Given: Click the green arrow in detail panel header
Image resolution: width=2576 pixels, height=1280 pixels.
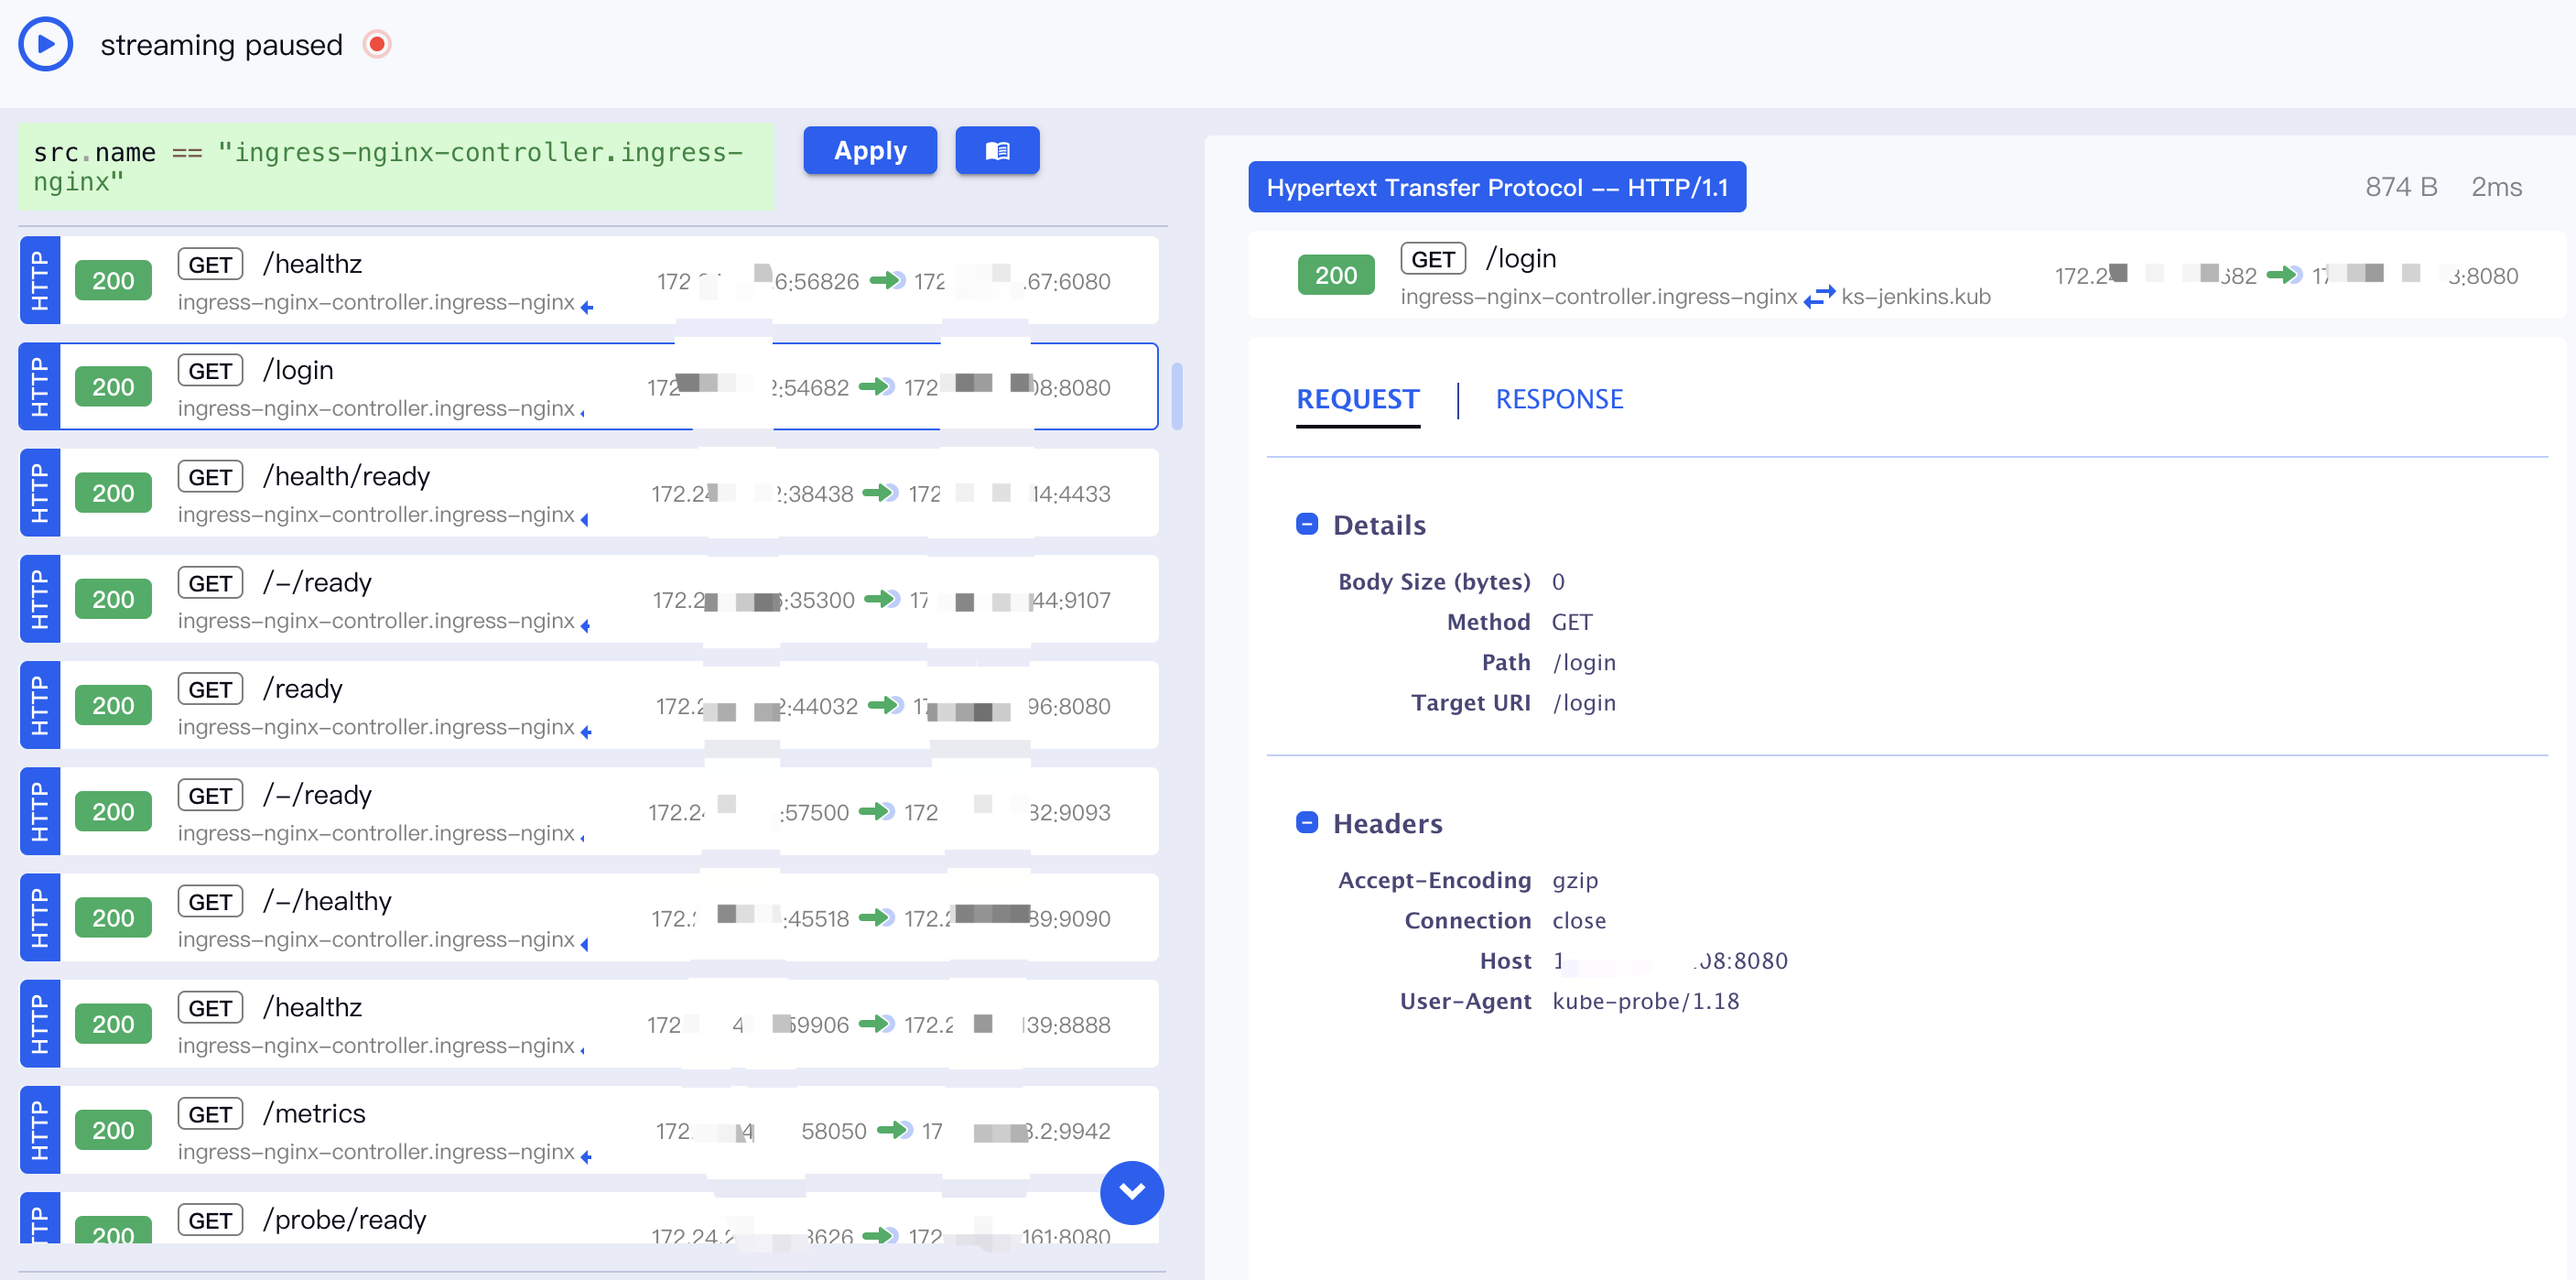Looking at the screenshot, I should coord(2284,275).
